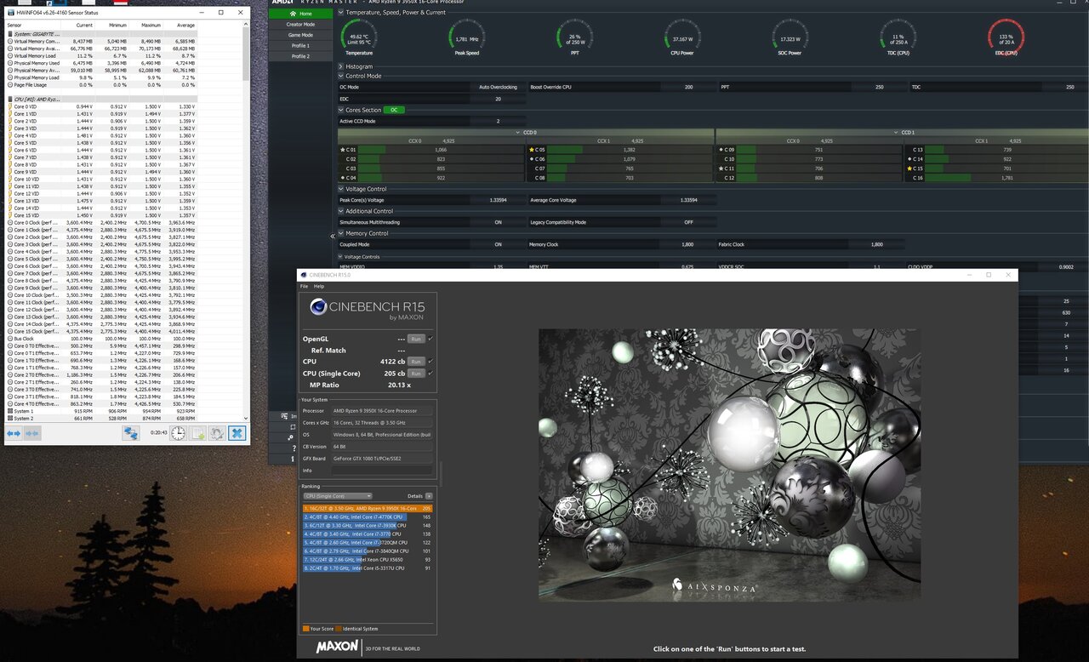Toggle the CPU test checkbox in Cinebench
1089x662 pixels.
tap(430, 362)
